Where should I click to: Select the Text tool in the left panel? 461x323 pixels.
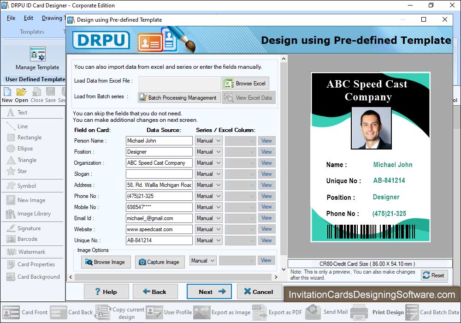point(17,113)
